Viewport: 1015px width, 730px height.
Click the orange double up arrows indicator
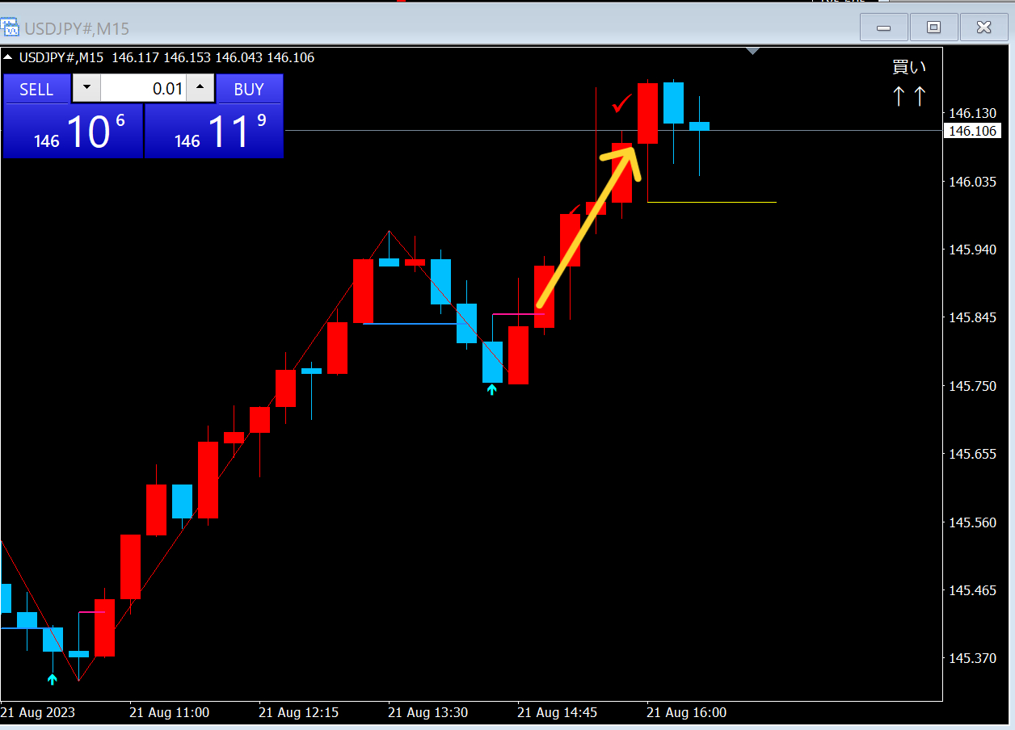point(909,97)
